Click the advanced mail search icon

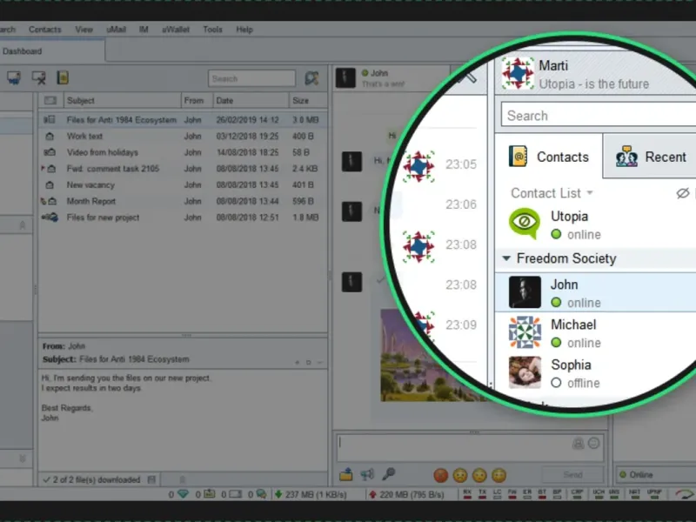(312, 78)
